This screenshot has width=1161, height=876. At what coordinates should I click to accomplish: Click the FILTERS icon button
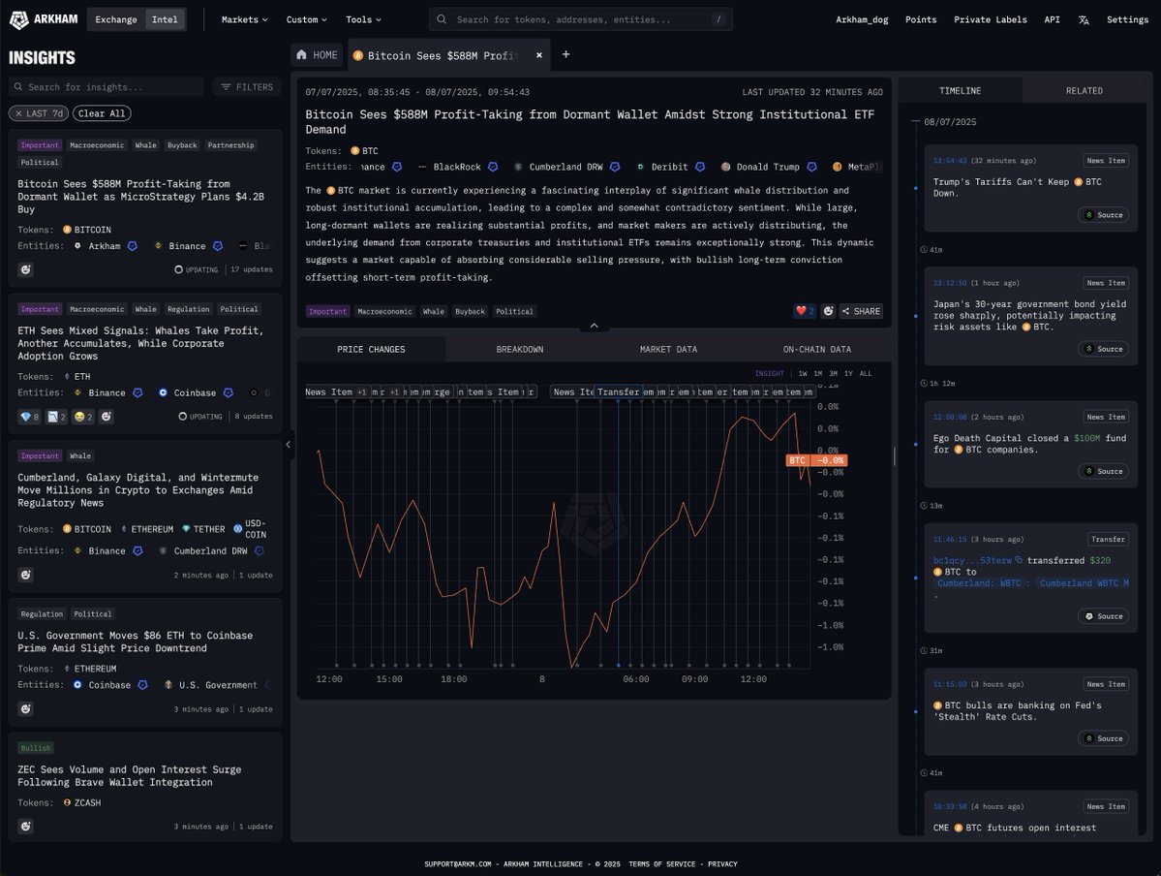(x=247, y=86)
